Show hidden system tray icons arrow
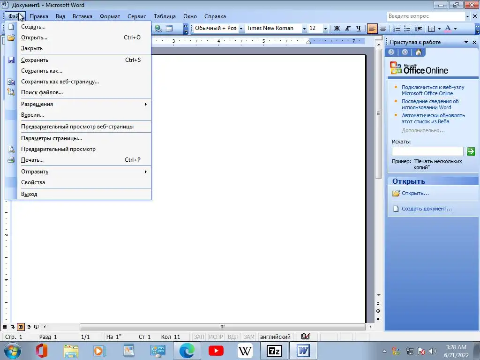 (384, 351)
